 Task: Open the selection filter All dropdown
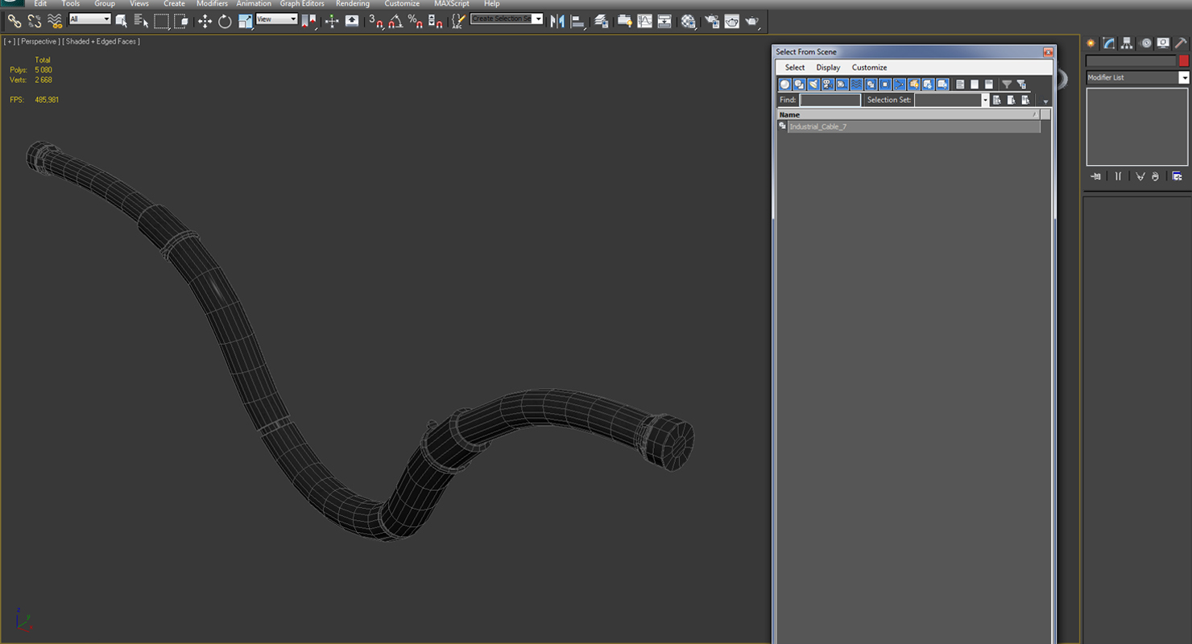pos(89,19)
